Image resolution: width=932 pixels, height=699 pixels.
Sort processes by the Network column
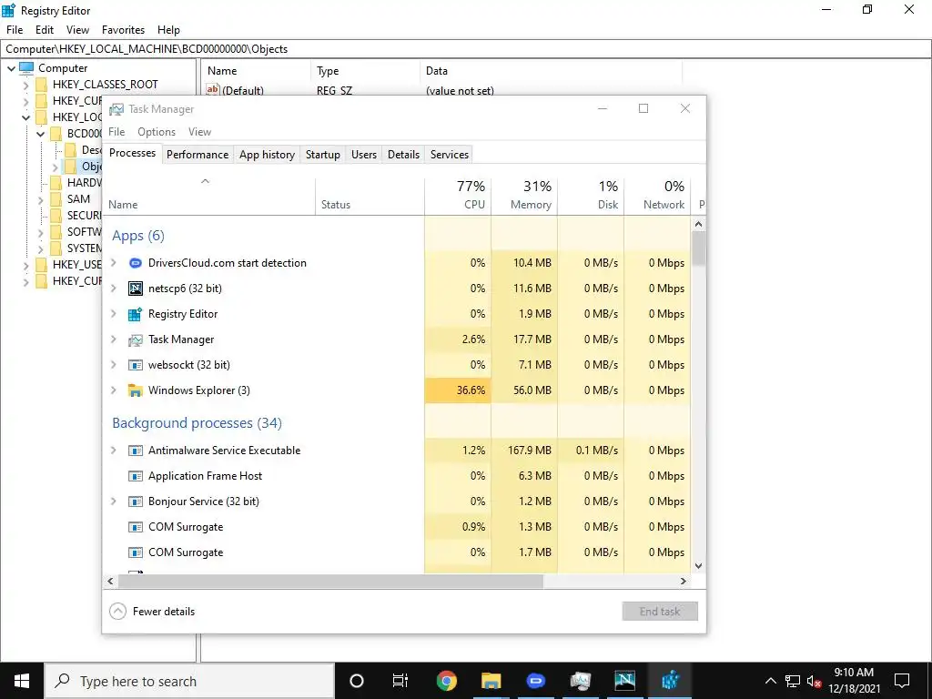[658, 196]
